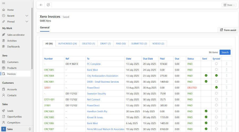Open Products in Xero section
This screenshot has width=239, height=132.
12,68
